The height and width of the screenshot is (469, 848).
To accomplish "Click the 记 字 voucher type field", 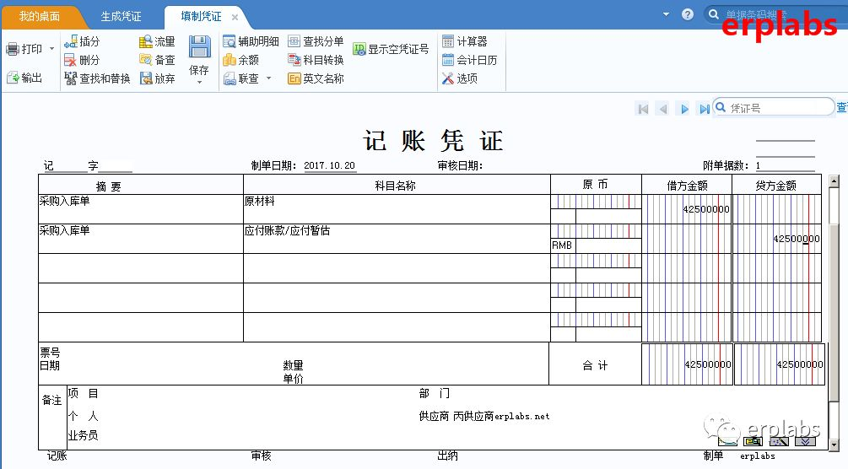I will point(87,165).
